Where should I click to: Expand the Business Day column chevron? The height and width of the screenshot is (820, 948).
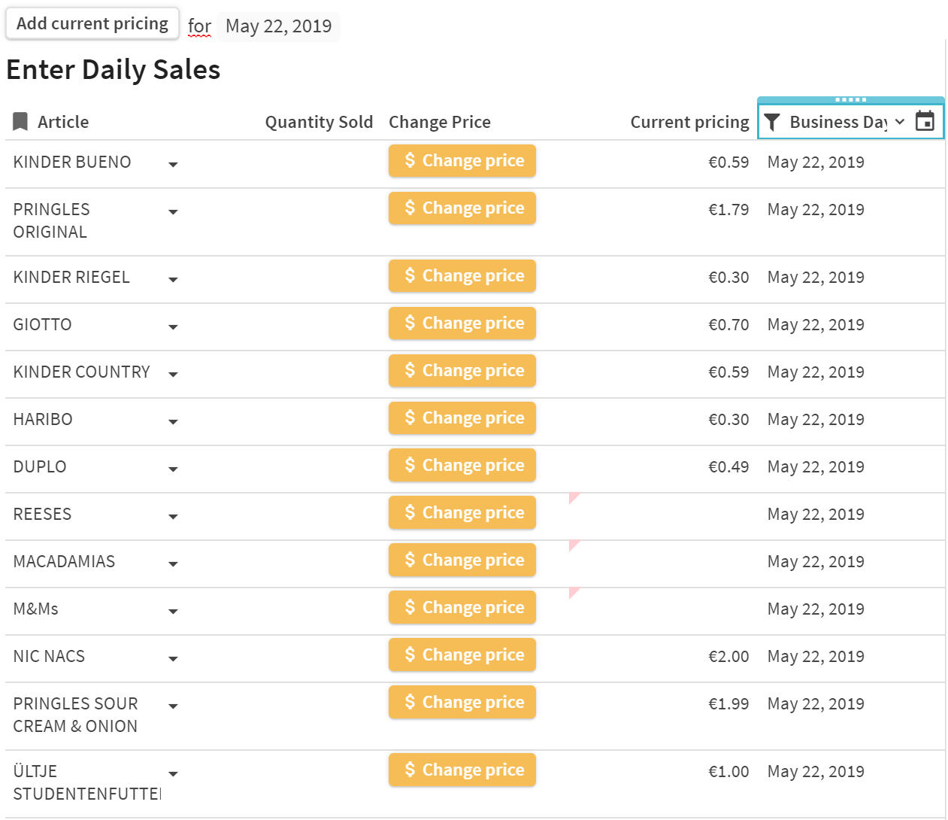coord(900,122)
